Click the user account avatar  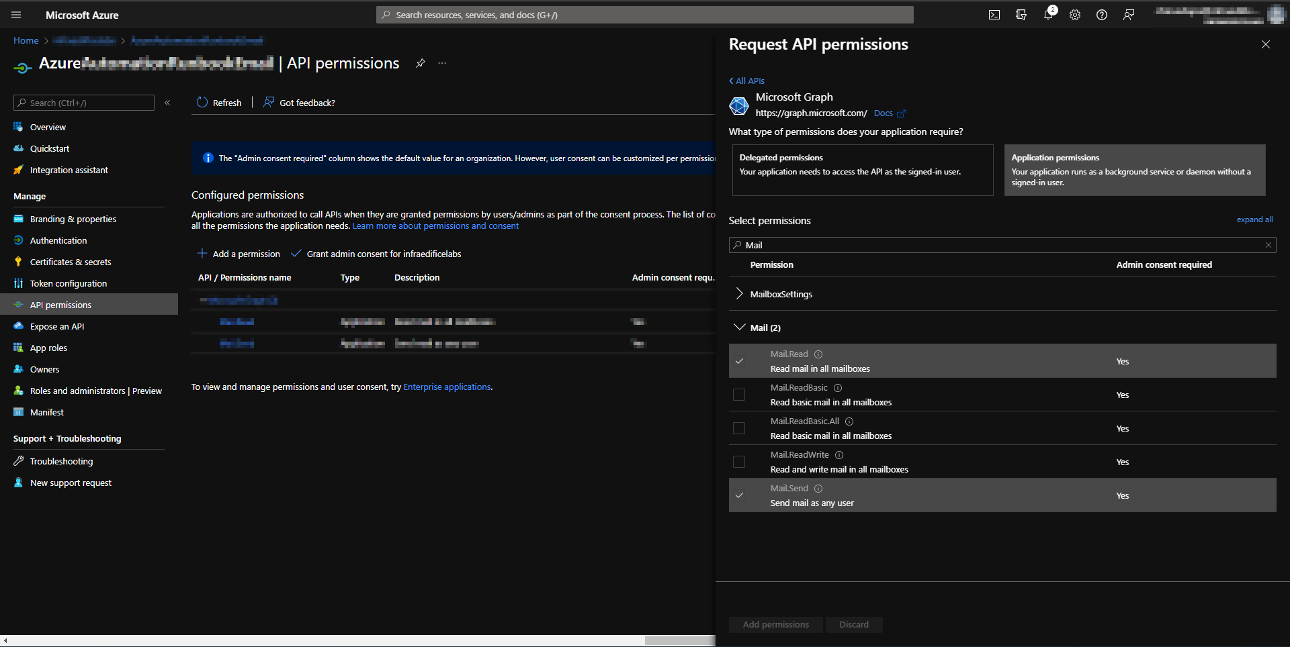(x=1276, y=15)
